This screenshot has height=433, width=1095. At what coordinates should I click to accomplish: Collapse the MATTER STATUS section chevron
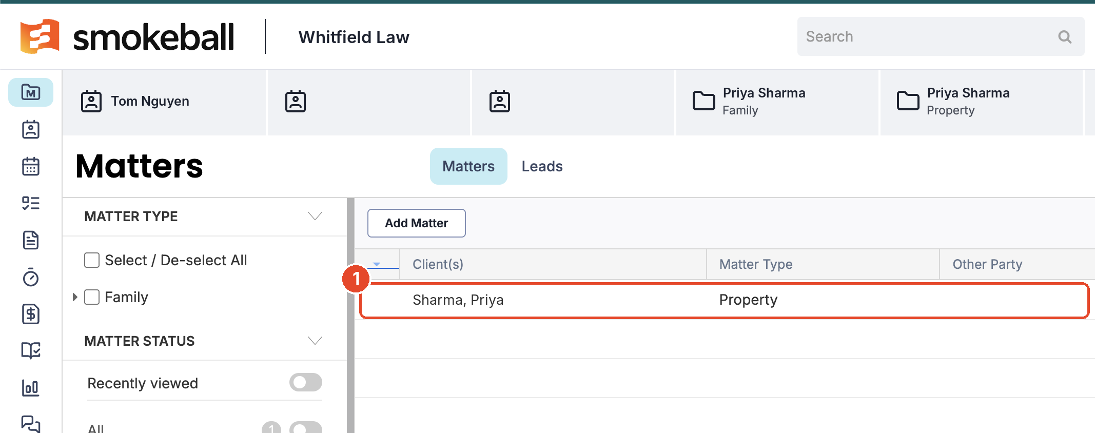tap(315, 341)
